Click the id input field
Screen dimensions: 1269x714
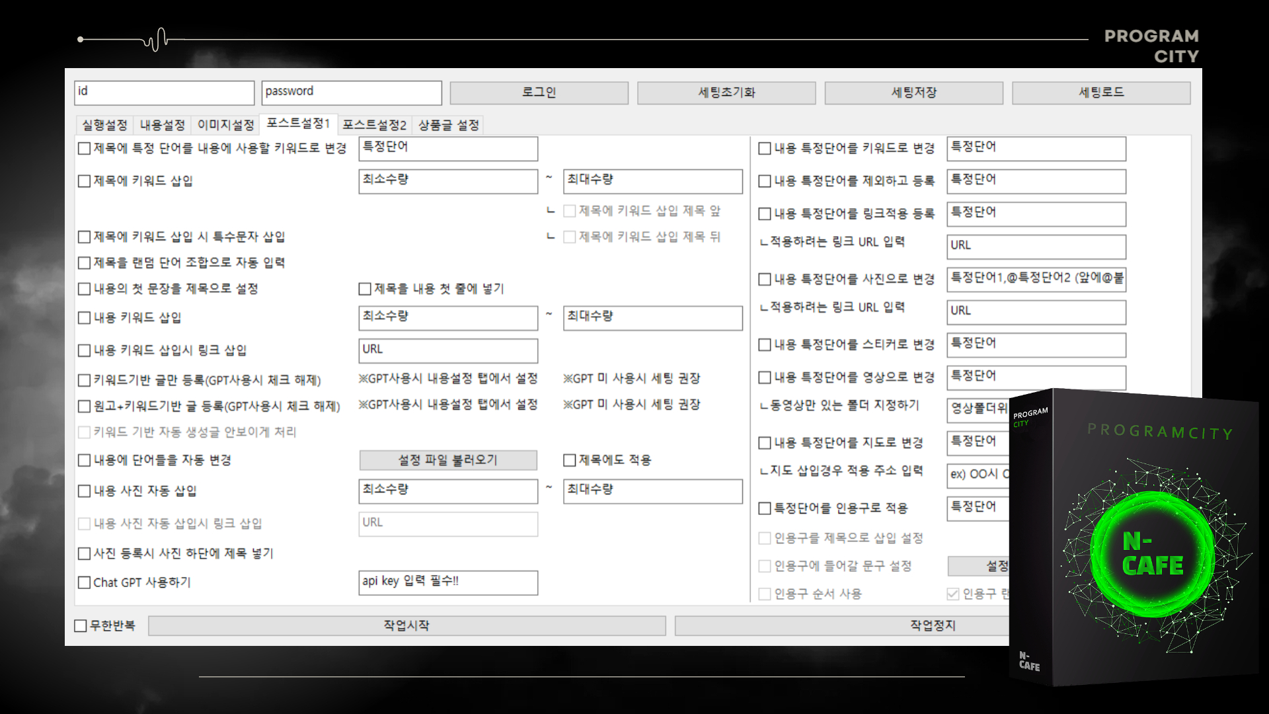pyautogui.click(x=165, y=93)
